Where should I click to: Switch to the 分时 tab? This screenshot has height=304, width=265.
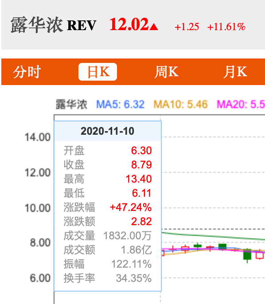coord(27,72)
